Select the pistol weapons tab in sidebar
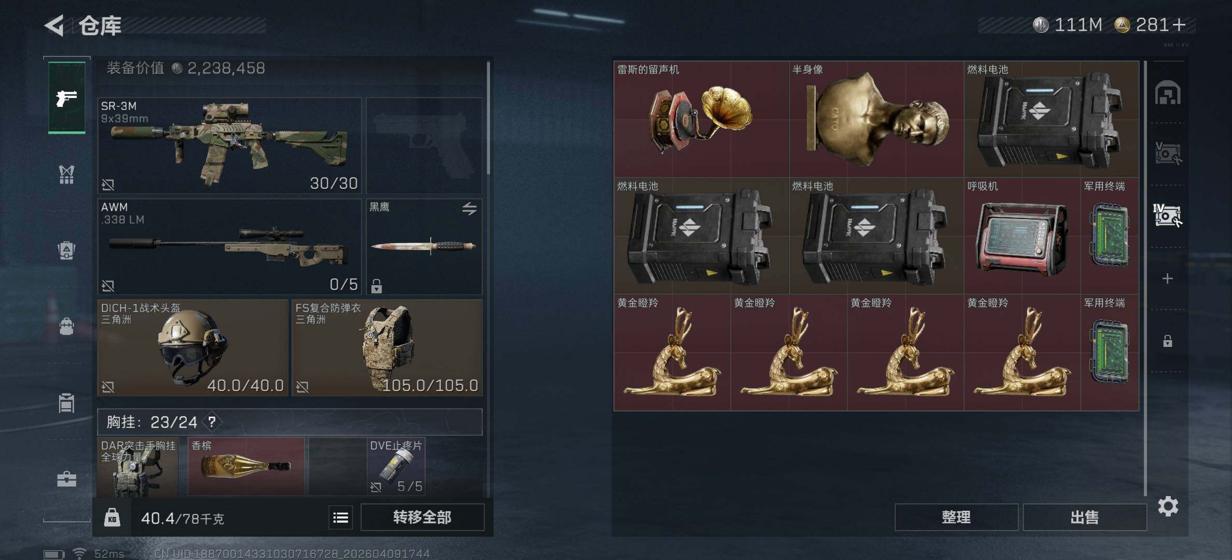Image resolution: width=1232 pixels, height=560 pixels. (x=67, y=97)
